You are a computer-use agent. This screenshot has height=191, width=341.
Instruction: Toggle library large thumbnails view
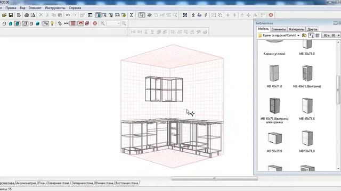pyautogui.click(x=311, y=36)
